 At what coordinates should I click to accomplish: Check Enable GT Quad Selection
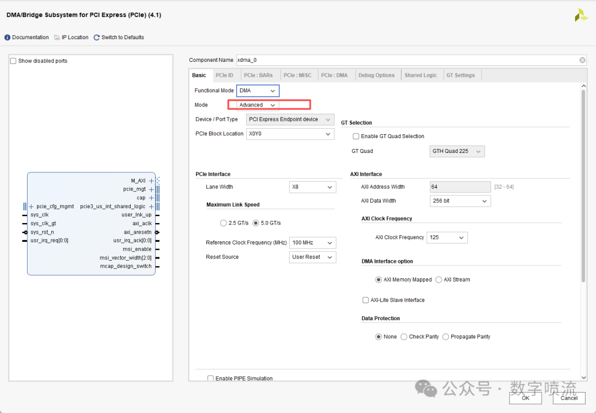356,136
